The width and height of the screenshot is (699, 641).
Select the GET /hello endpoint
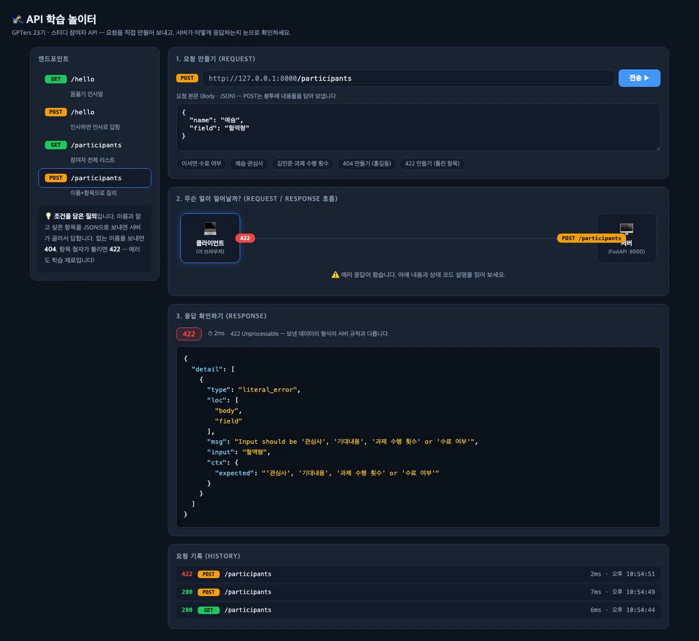point(95,79)
